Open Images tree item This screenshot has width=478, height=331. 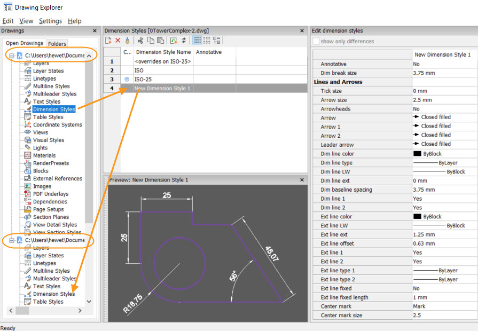42,186
